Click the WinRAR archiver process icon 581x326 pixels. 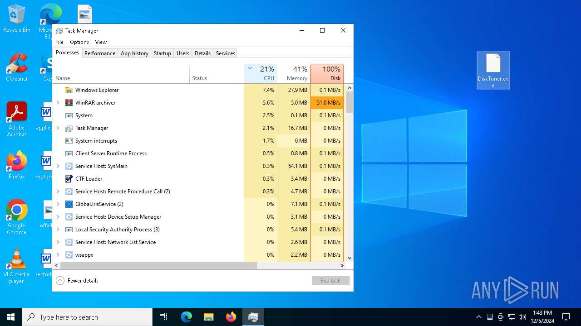[69, 103]
